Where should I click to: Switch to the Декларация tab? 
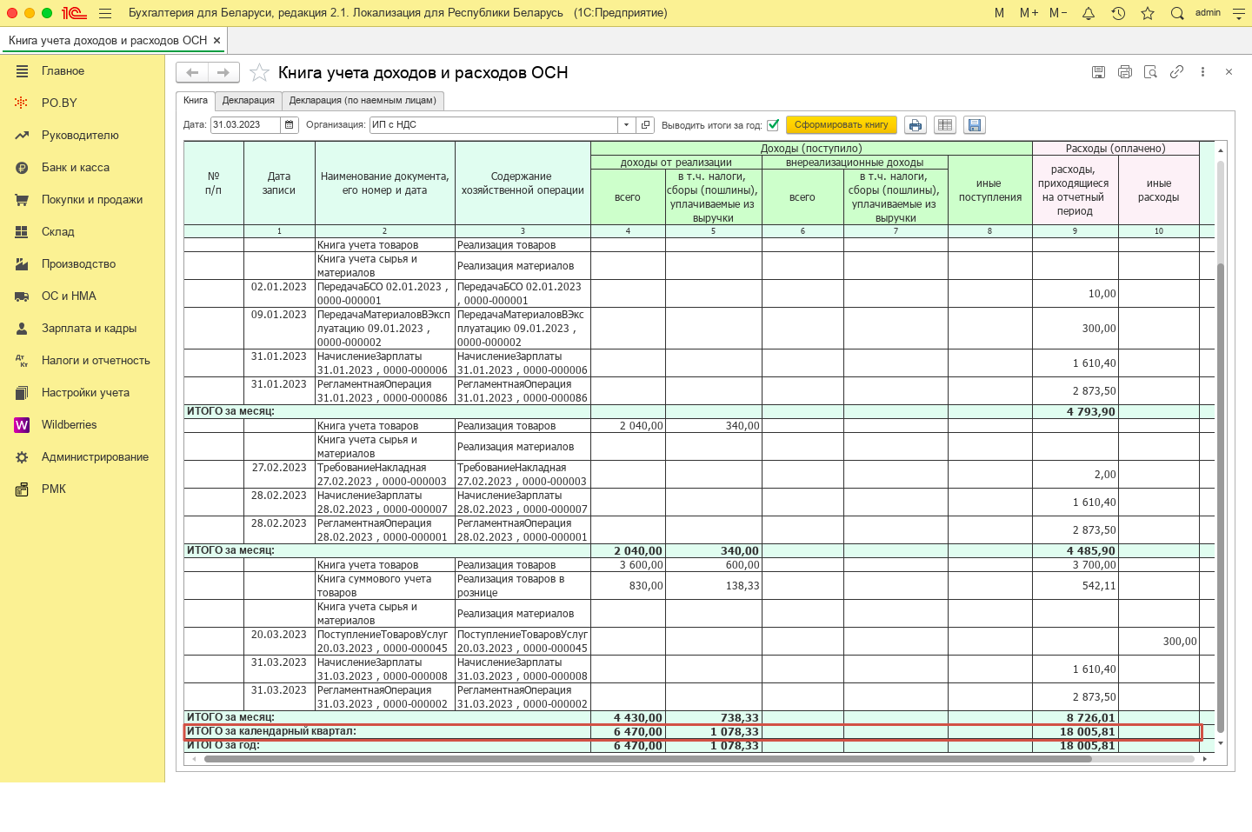248,101
